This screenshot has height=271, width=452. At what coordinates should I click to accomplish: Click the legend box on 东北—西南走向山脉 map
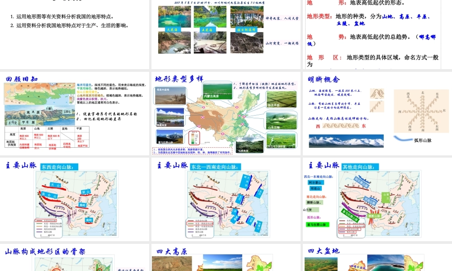[x=200, y=228]
